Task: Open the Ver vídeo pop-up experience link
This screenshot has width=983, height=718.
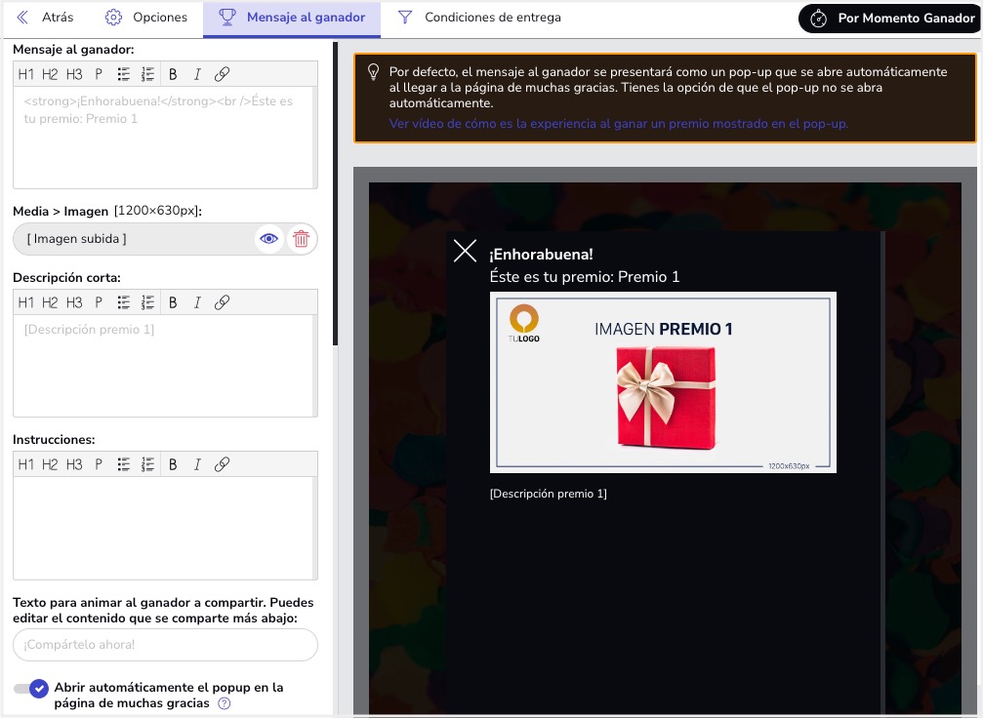Action: (619, 124)
